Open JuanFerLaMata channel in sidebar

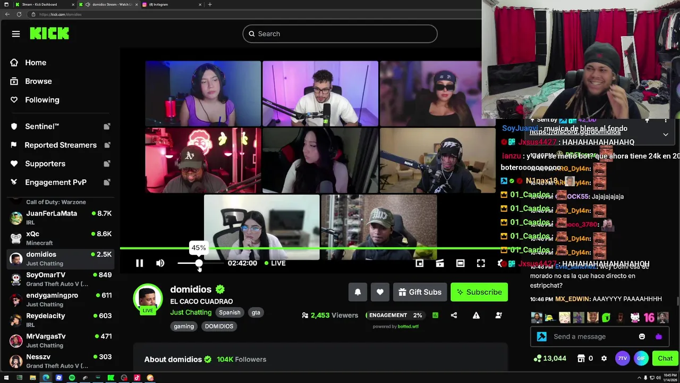tap(61, 218)
